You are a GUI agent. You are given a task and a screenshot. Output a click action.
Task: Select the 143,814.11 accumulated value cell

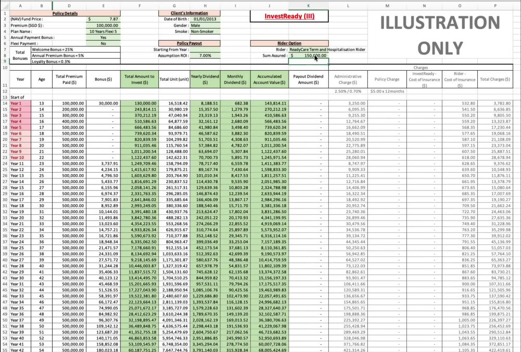point(269,103)
